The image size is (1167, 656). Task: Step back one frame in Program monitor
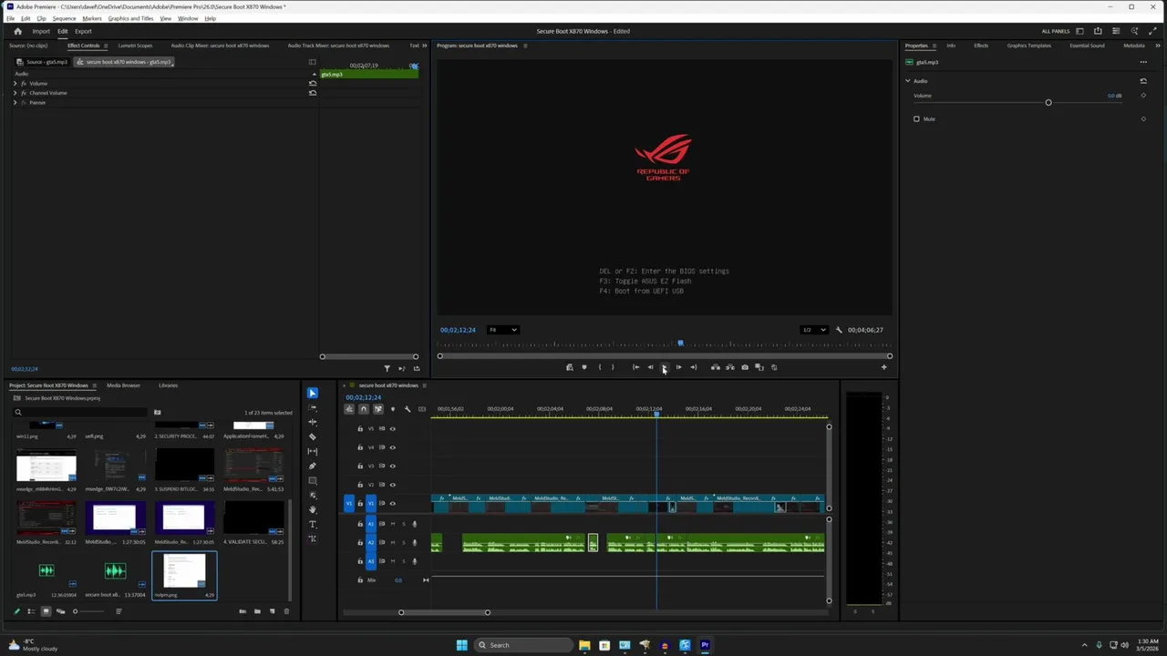tap(650, 367)
